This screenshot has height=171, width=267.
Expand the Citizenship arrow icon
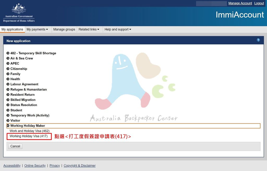8,69
